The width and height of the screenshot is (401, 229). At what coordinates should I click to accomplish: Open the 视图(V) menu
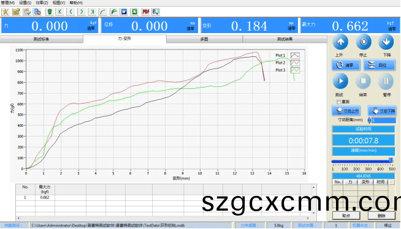59,3
